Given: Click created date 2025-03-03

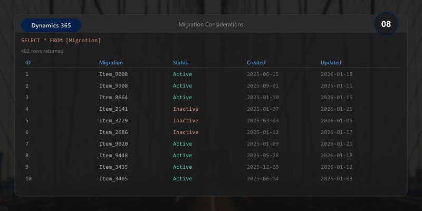Looking at the screenshot, I should pos(263,121).
